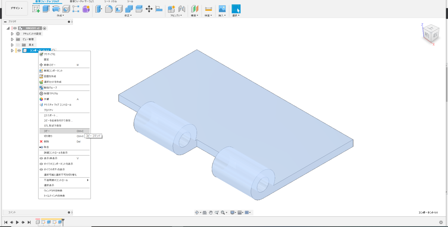448x227 pixels.
Task: Select the Create Sketch tool
Action: point(36,9)
